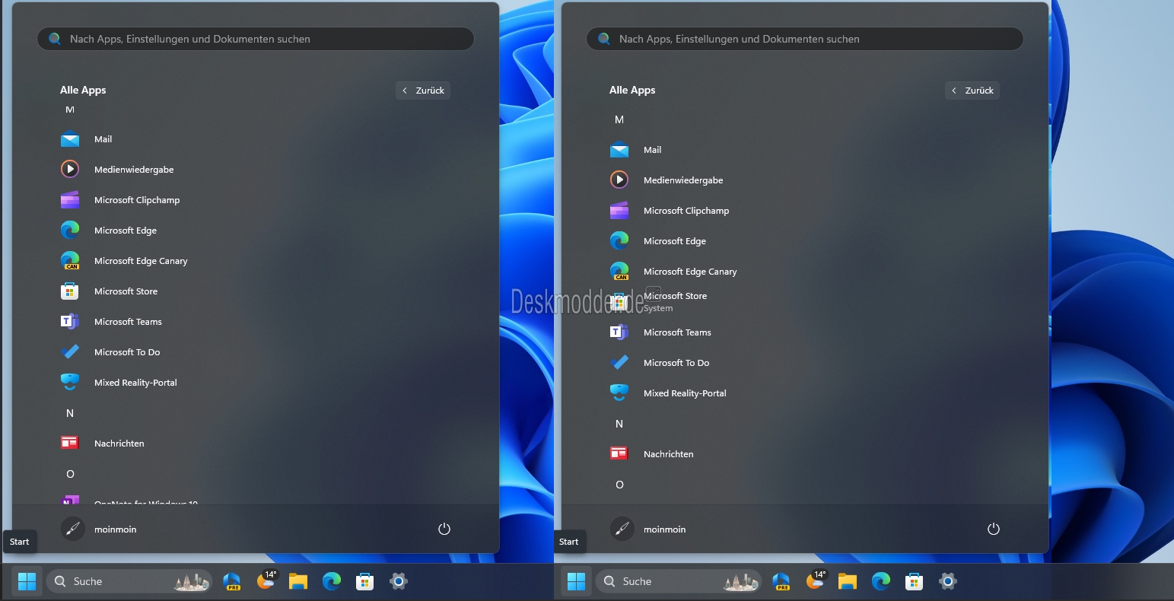Open Microsoft To Do icon, right menu
The image size is (1174, 601).
point(619,363)
